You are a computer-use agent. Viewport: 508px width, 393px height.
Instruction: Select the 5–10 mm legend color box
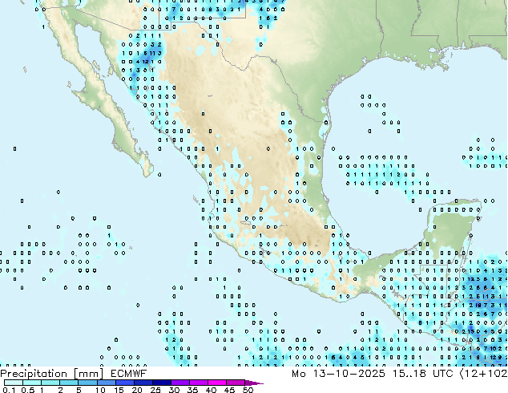[x=88, y=383]
